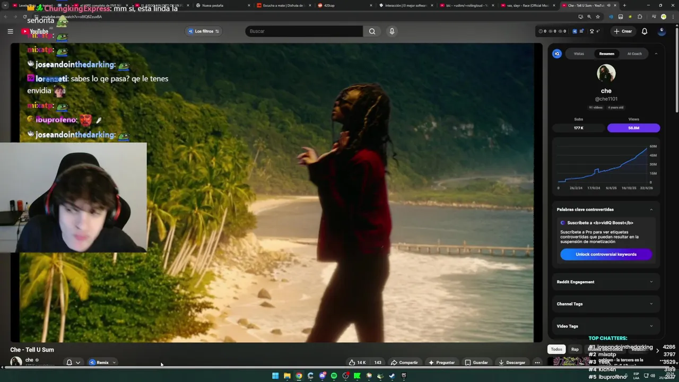
Task: Switch to Vistas tab in vidIQ panel
Action: pos(579,54)
